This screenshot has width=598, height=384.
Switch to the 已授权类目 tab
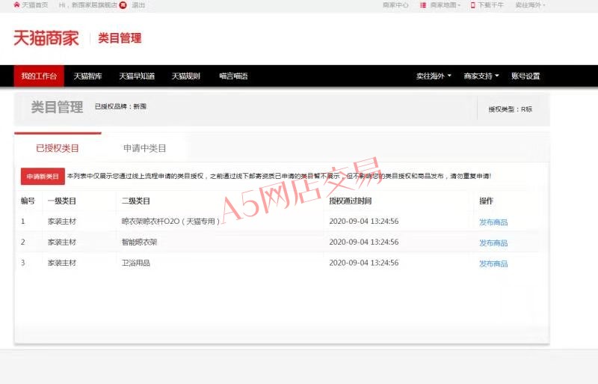pos(58,148)
